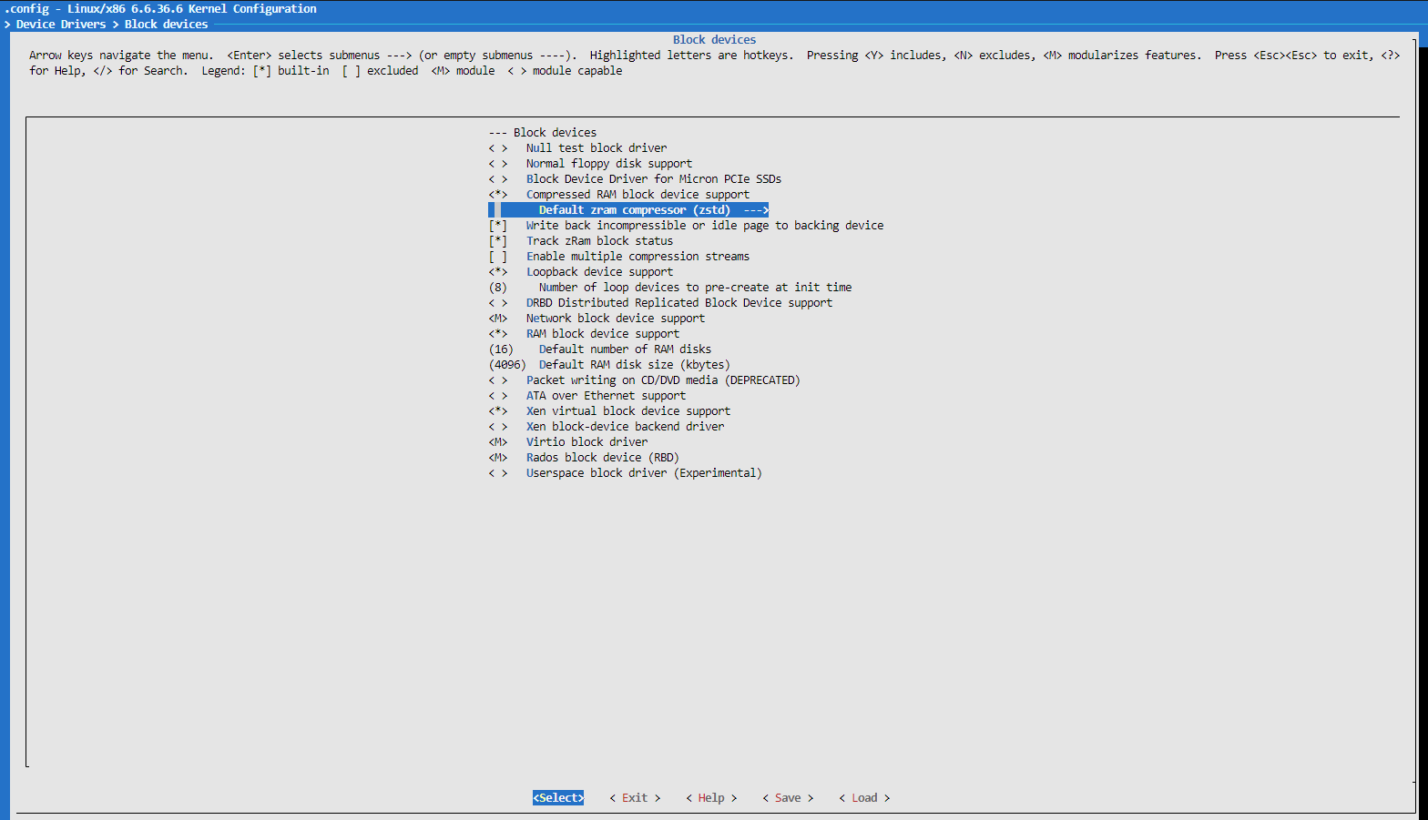Open the Help button
The height and width of the screenshot is (820, 1428).
(711, 798)
